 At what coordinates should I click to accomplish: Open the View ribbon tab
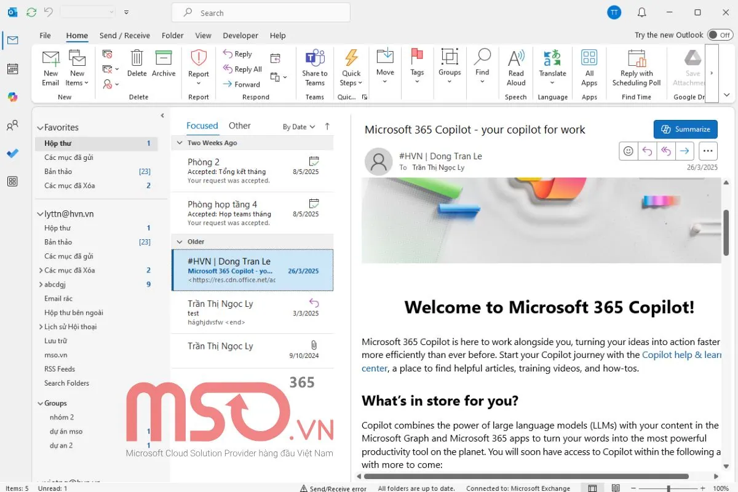coord(203,36)
